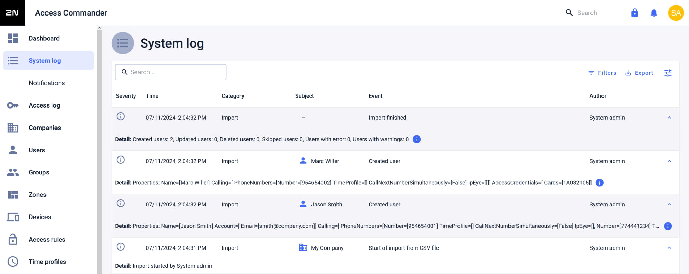Click the blue lock icon in header
689x274 pixels.
(x=635, y=13)
